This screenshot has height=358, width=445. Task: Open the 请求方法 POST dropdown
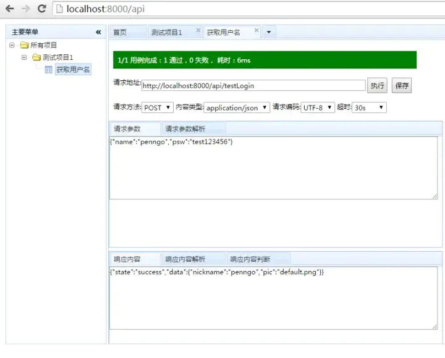(x=158, y=107)
